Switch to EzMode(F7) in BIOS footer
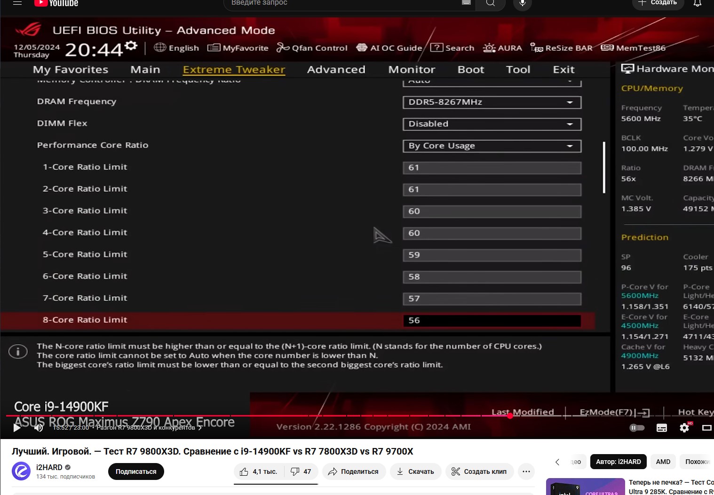This screenshot has width=714, height=495. [x=615, y=412]
